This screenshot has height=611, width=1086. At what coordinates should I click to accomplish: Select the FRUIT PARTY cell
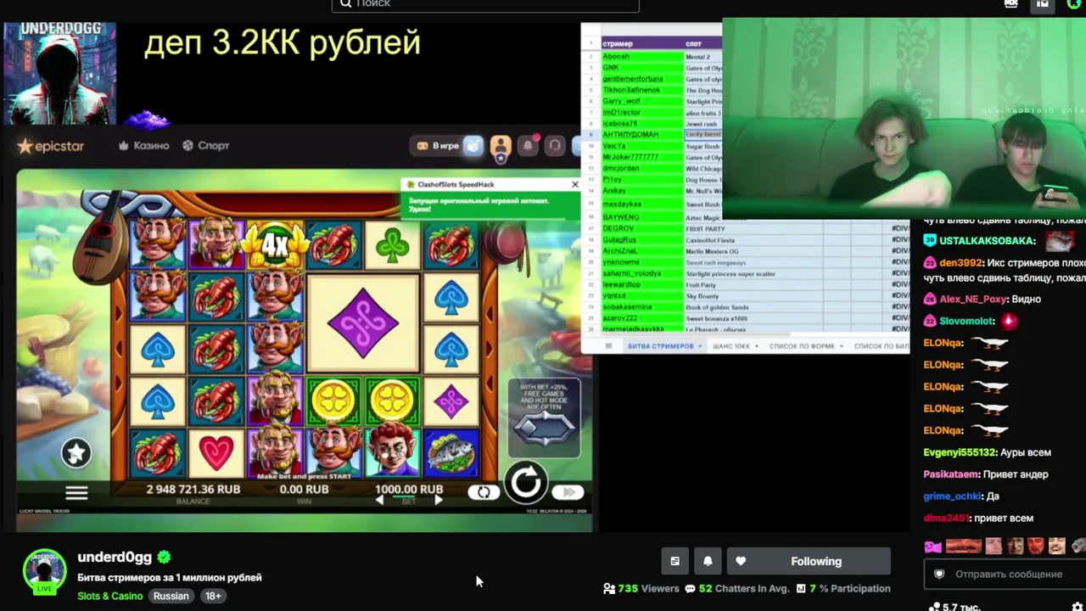click(753, 228)
